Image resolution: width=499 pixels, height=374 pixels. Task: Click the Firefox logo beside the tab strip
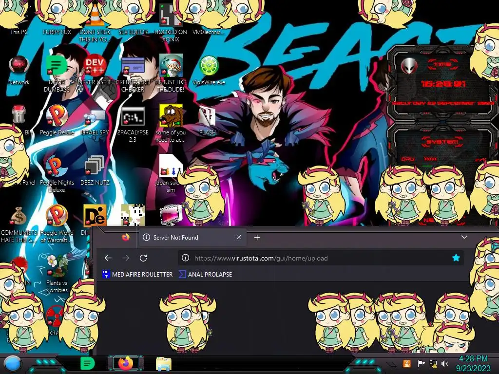pyautogui.click(x=126, y=237)
